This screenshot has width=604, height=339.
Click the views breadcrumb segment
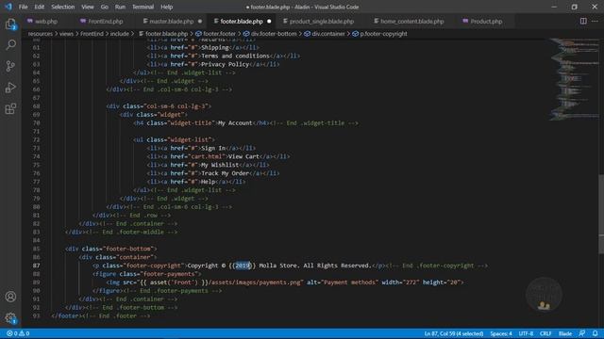(66, 34)
